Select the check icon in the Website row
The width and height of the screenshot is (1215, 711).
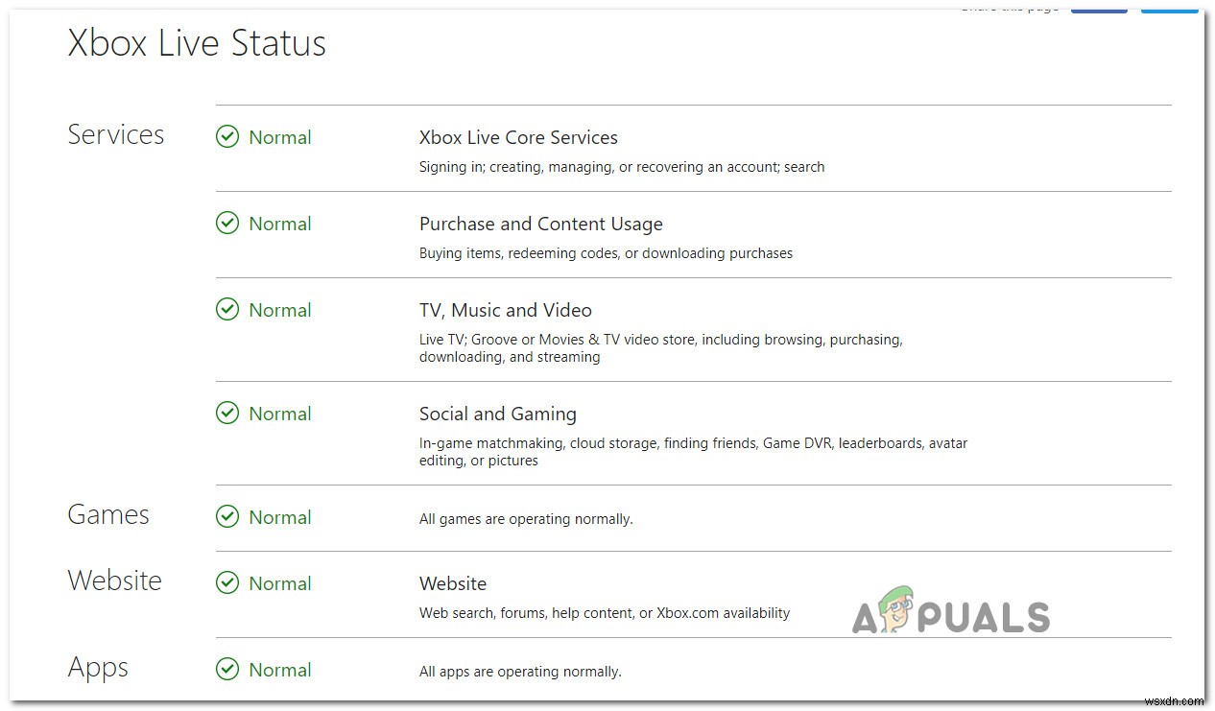pos(227,583)
